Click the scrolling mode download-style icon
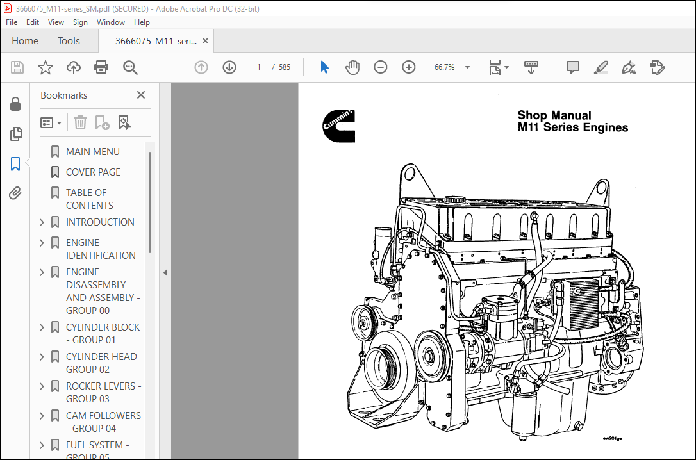The height and width of the screenshot is (460, 696). 531,67
